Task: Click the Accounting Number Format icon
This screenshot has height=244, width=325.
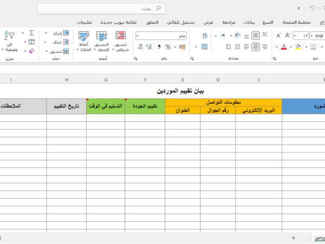Action: (x=183, y=47)
